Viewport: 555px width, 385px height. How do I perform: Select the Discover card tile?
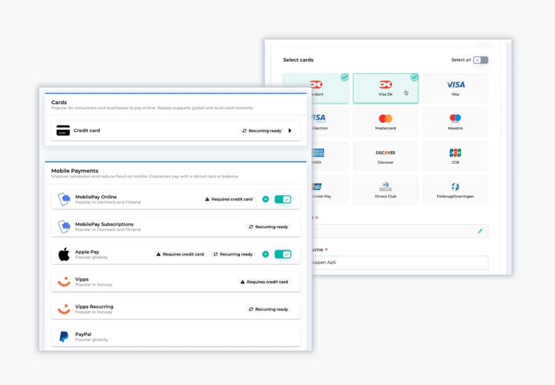pos(385,156)
